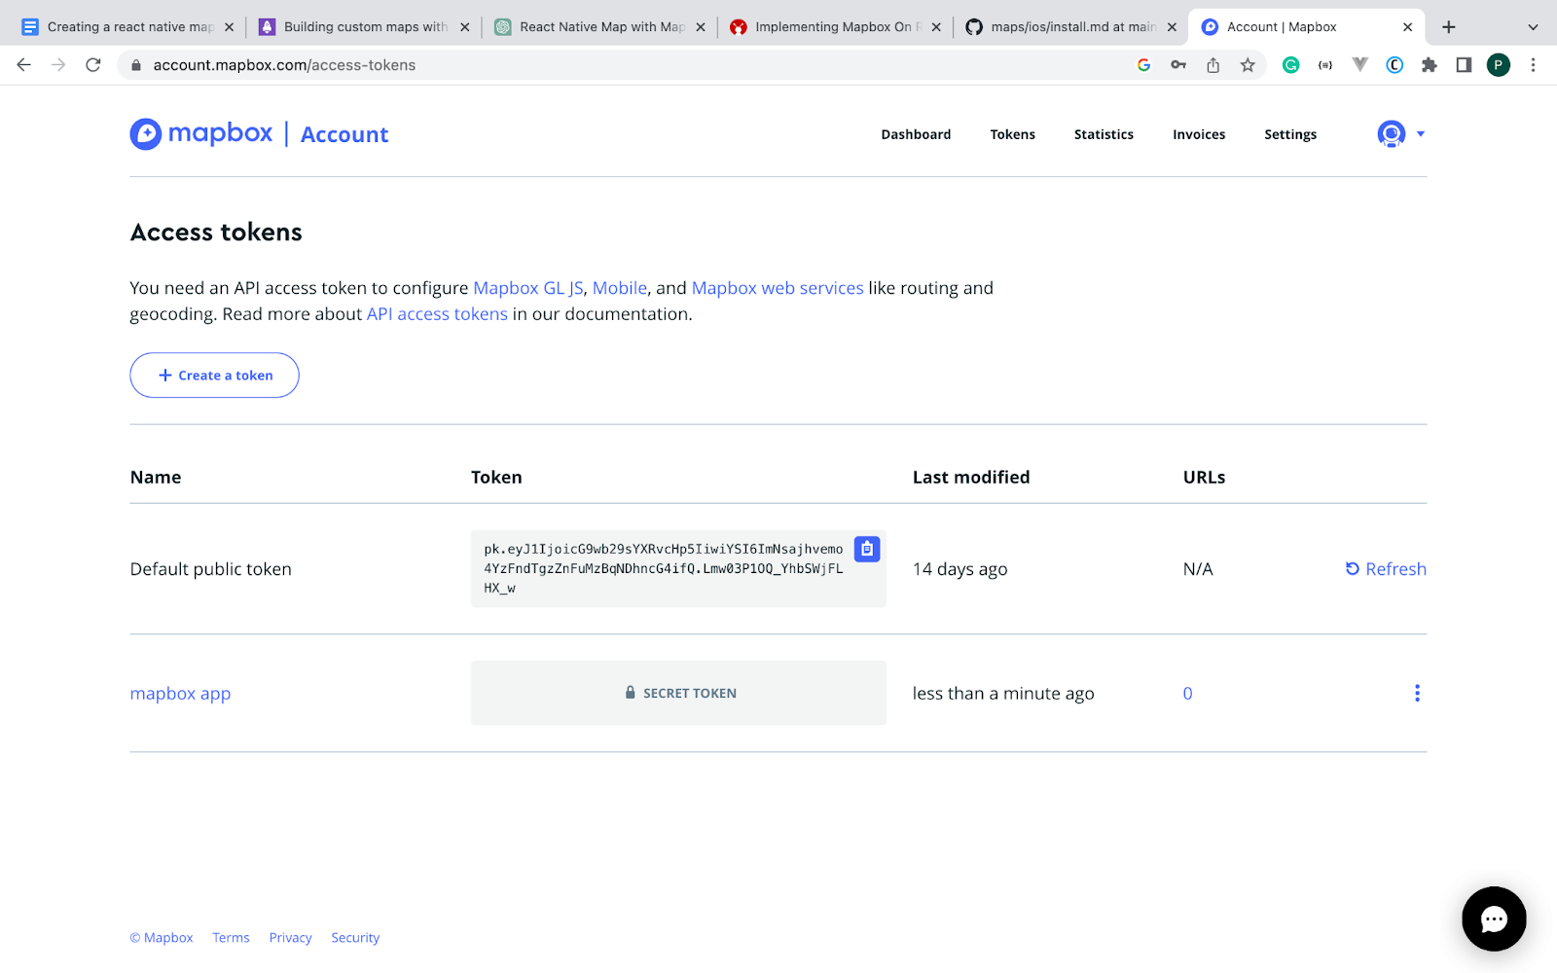Go back to the previous page
The width and height of the screenshot is (1557, 973).
pyautogui.click(x=24, y=65)
